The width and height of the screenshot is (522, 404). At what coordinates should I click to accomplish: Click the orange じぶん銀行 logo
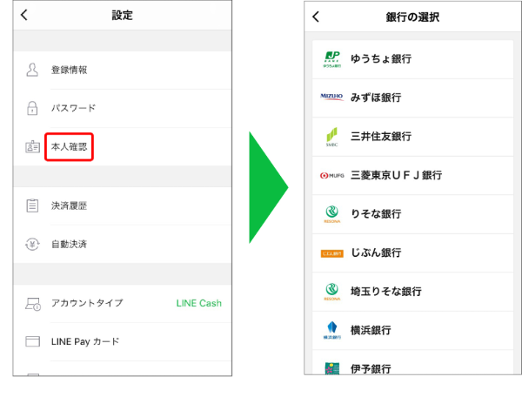point(332,253)
